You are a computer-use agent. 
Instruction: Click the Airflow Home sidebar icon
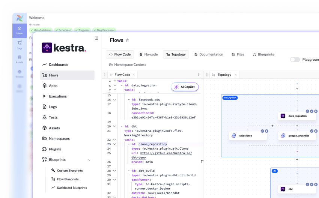tap(20, 30)
